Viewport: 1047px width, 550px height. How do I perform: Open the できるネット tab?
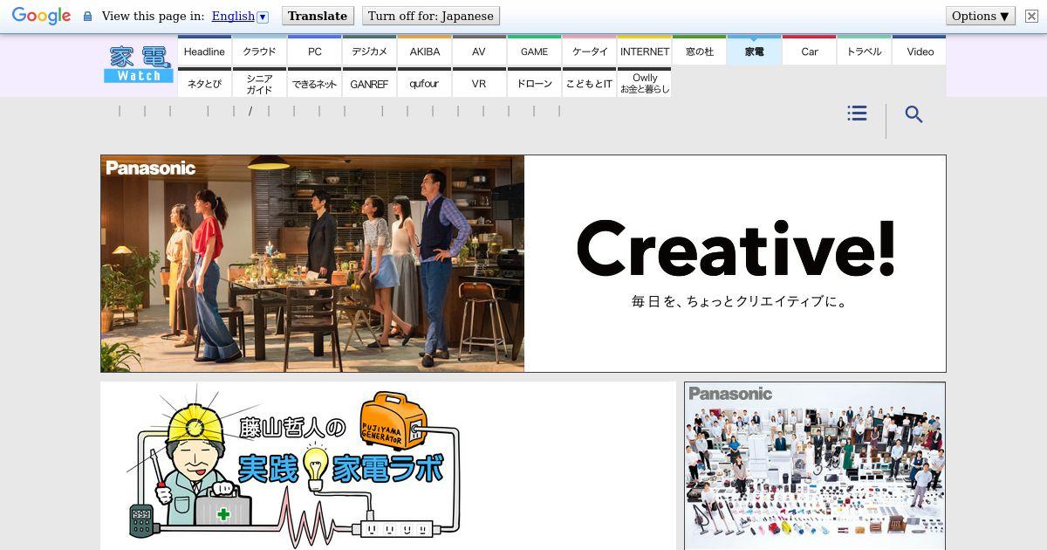point(314,83)
